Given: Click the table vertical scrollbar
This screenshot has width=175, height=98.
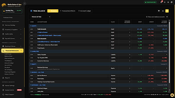Looking at the screenshot, I should click(169, 52).
